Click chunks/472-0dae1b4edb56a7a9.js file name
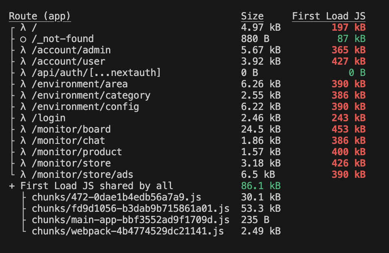 tap(116, 197)
